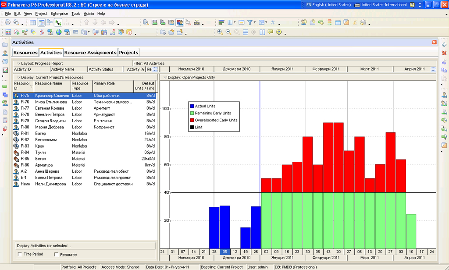This screenshot has height=270, width=449.
Task: Open the Group and Sort dropdown arrow
Action: tap(266, 22)
